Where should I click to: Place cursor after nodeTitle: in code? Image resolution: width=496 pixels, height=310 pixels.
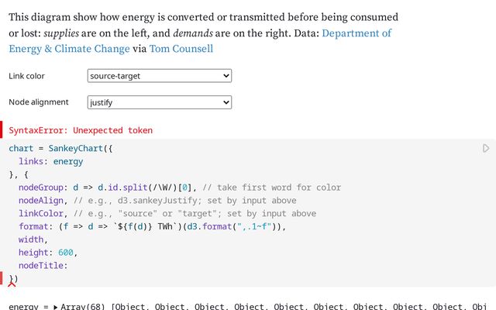click(69, 266)
